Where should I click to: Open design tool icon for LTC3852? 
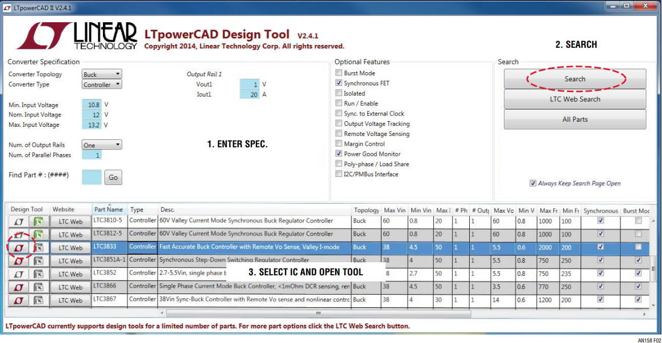pyautogui.click(x=19, y=274)
